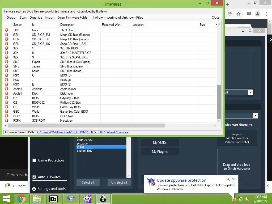272x204 pixels.
Task: Open a new Chrome tab with plus button
Action: point(228,5)
